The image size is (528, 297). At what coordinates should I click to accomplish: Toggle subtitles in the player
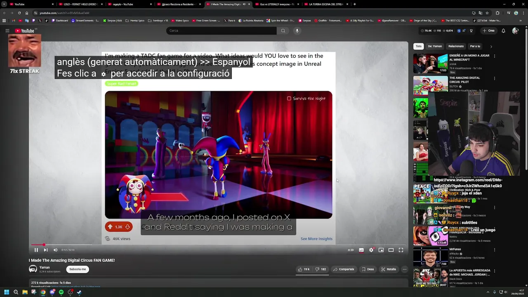[361, 250]
